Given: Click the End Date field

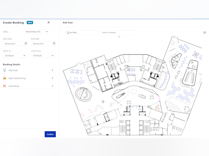Looking at the screenshot, I should [x=44, y=44].
